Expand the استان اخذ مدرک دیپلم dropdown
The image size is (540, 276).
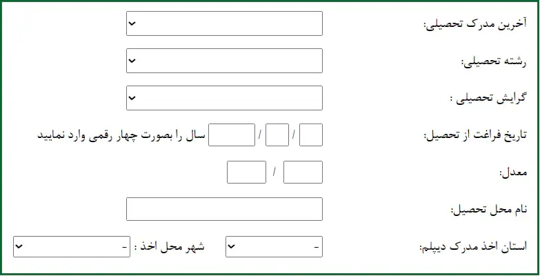274,246
